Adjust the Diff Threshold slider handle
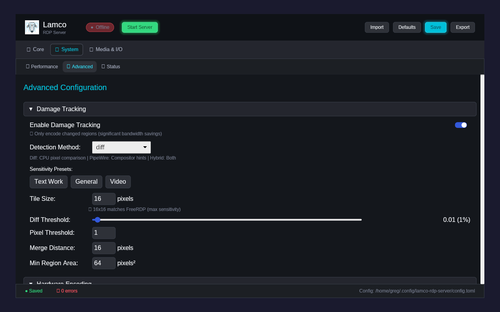Viewport: 500px width, 312px height. click(97, 220)
